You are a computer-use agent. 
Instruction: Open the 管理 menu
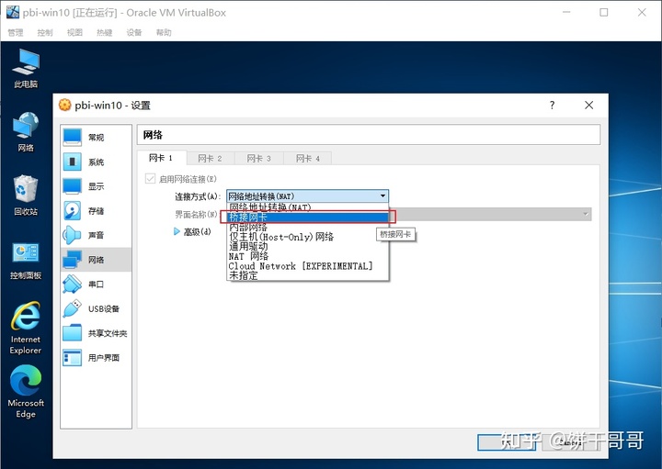click(x=16, y=32)
